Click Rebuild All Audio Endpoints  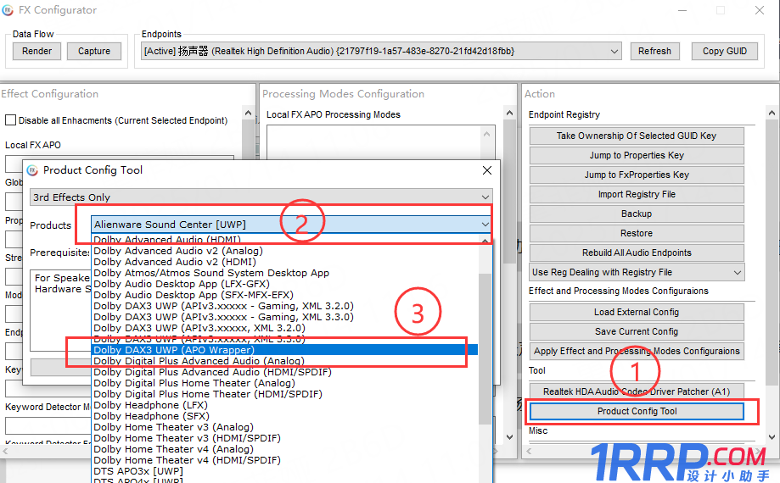click(636, 253)
